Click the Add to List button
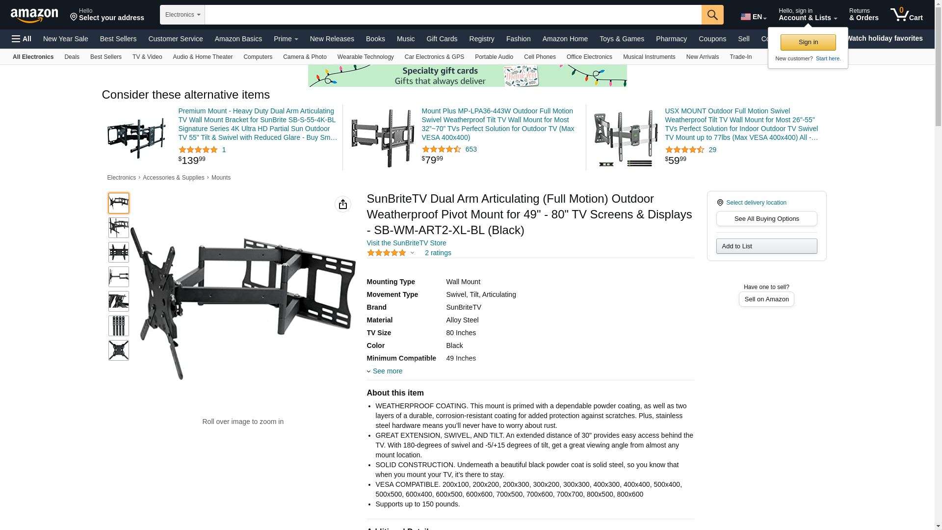Screen dimensions: 942x530 coord(766,246)
